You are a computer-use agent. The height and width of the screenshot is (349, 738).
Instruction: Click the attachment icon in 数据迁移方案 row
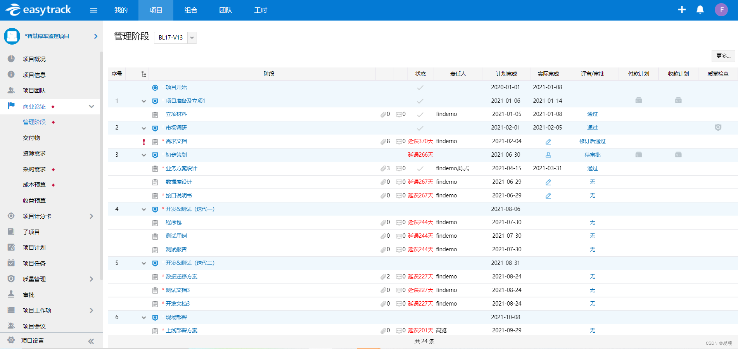pyautogui.click(x=383, y=277)
